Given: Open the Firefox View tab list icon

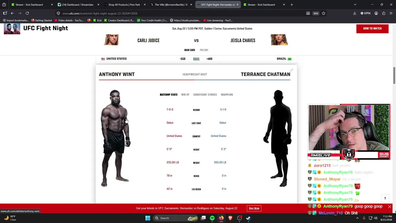Looking at the screenshot, I should coord(4,5).
